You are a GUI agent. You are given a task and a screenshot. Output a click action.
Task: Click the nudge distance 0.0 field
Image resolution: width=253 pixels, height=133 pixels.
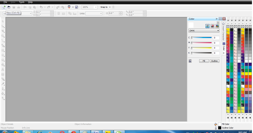(114, 13)
